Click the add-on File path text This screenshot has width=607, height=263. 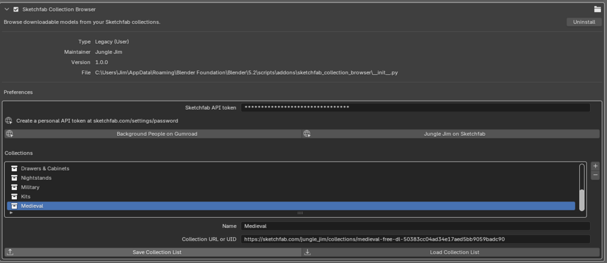246,72
